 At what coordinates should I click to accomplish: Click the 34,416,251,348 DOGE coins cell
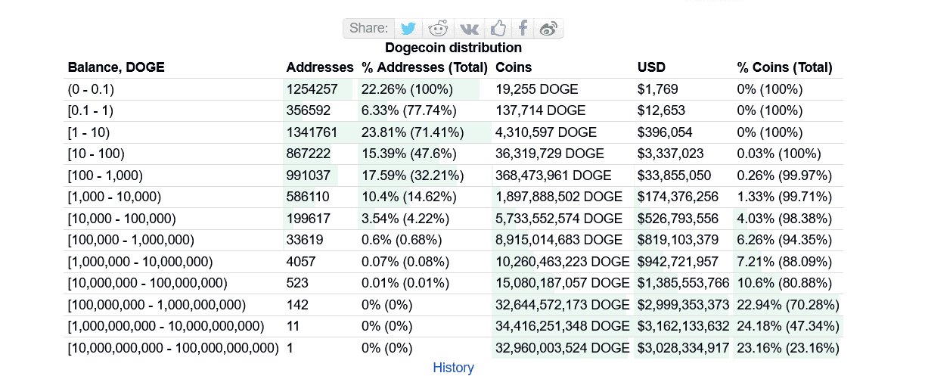(x=562, y=327)
